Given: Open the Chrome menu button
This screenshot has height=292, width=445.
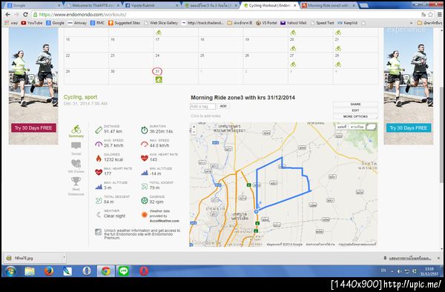Looking at the screenshot, I should click(x=439, y=15).
